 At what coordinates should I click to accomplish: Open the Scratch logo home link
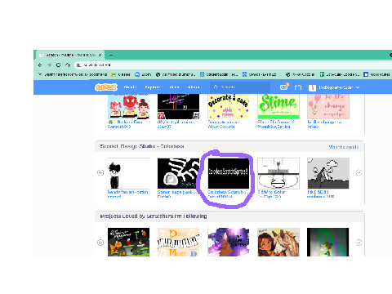(x=106, y=87)
